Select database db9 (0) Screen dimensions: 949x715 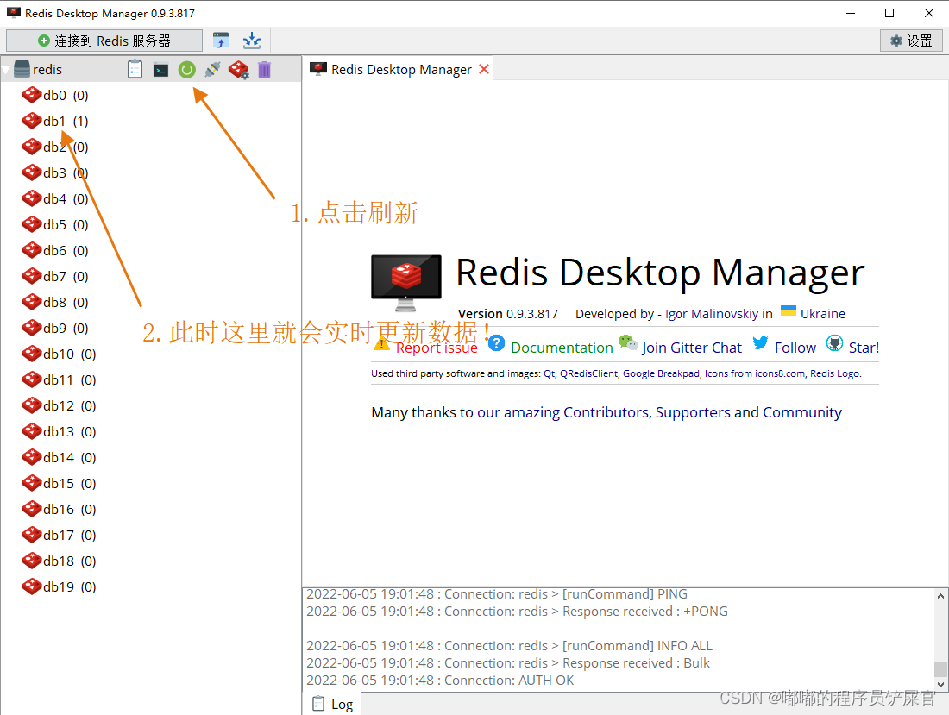click(55, 329)
